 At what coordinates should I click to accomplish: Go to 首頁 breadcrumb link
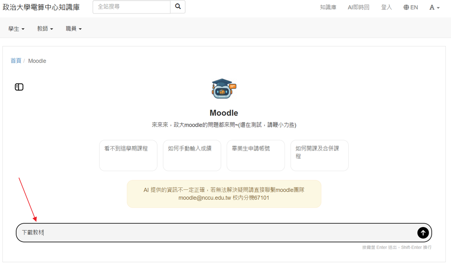pyautogui.click(x=16, y=61)
